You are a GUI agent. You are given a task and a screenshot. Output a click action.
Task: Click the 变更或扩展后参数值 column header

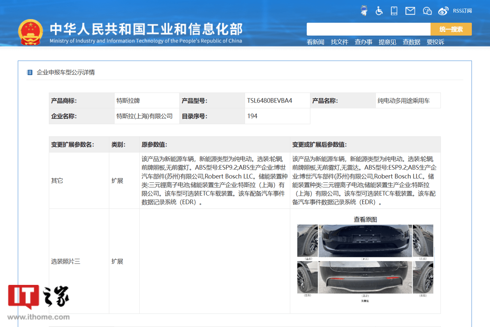[365, 145]
